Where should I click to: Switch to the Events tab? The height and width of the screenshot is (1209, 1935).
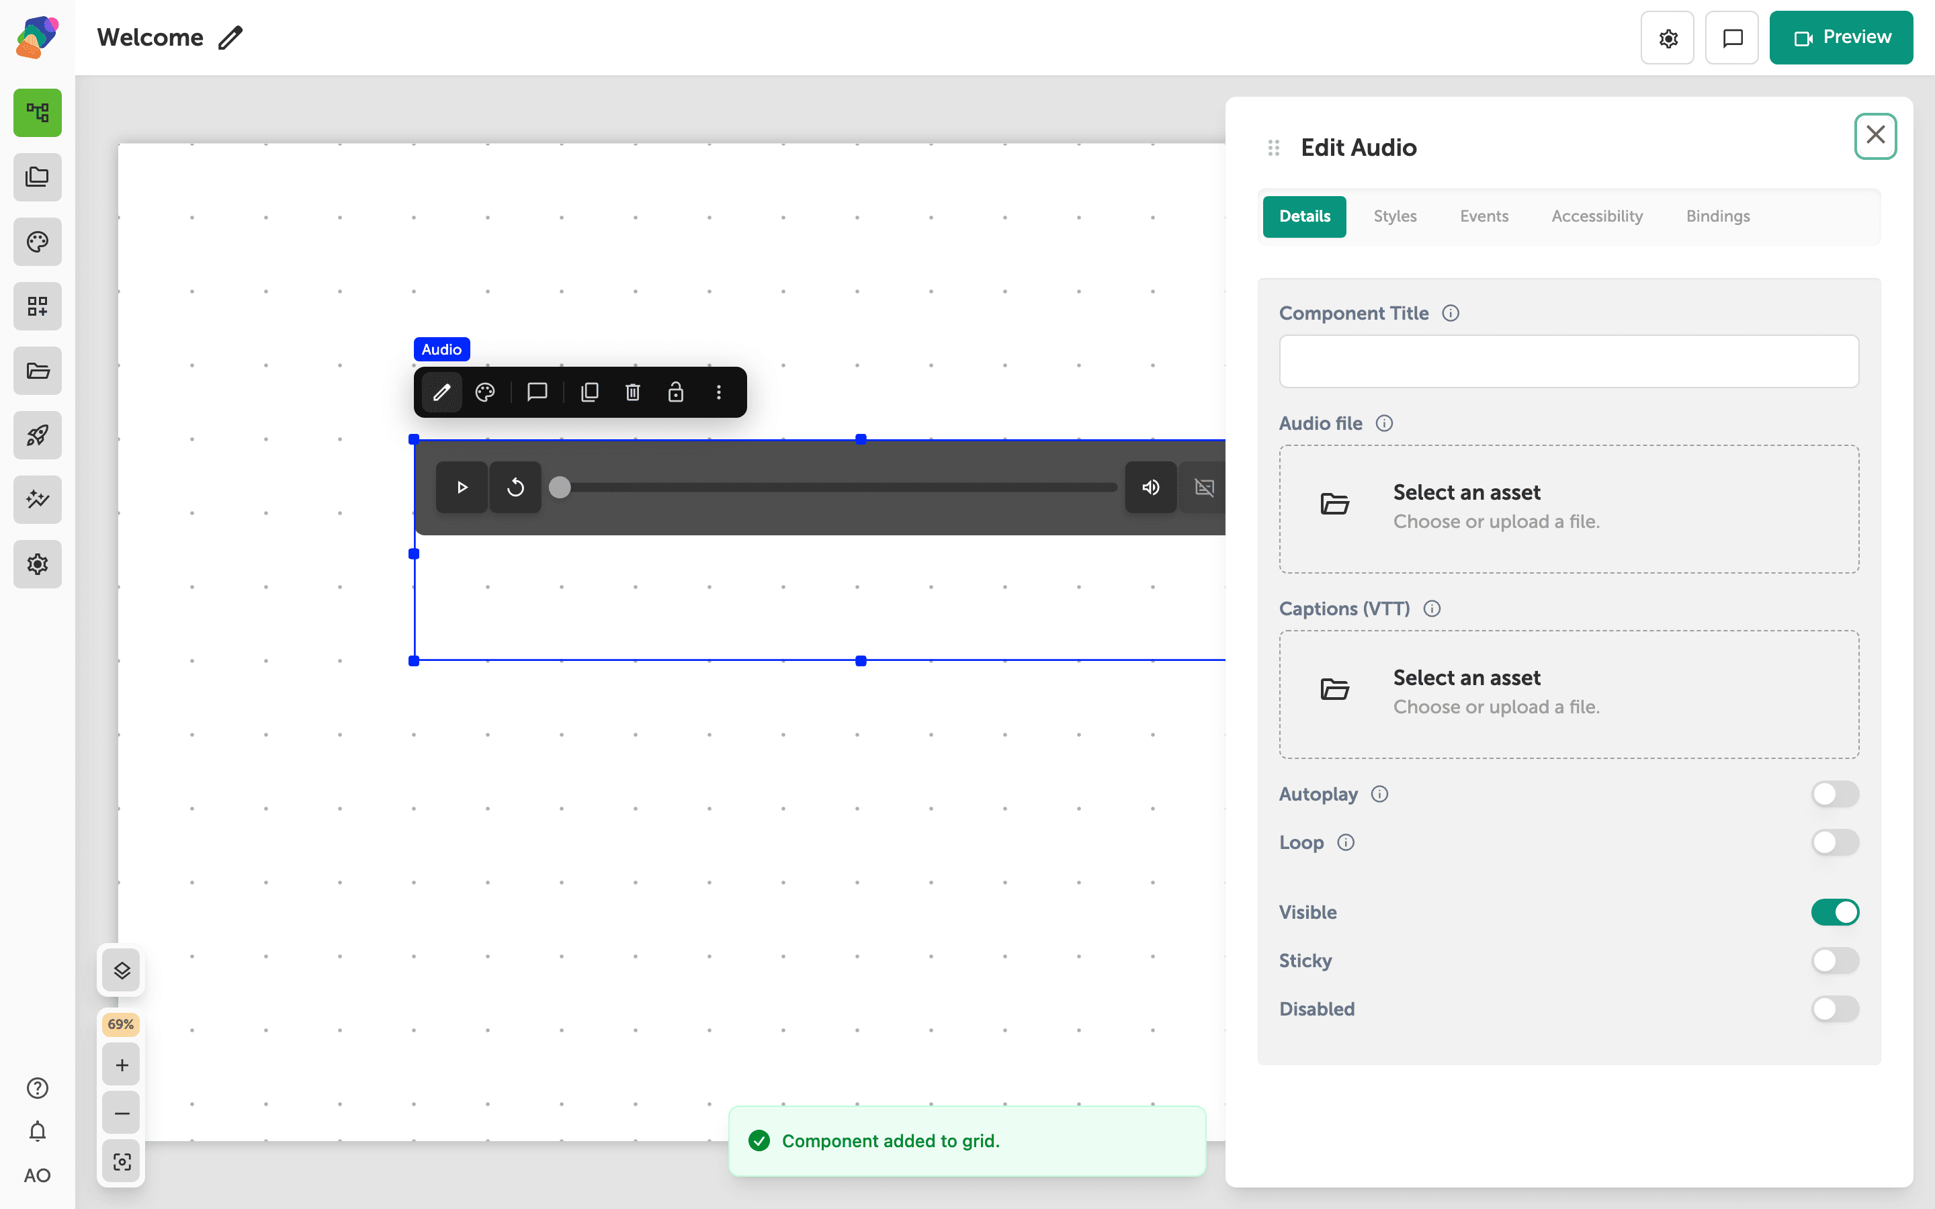point(1484,217)
